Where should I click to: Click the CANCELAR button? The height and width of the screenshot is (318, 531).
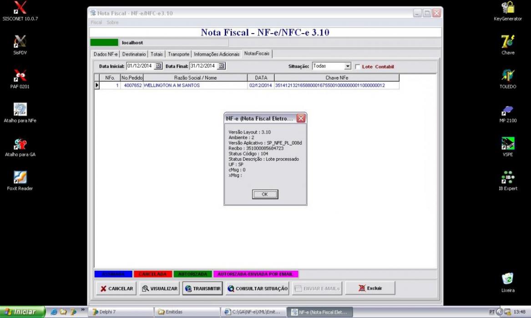click(116, 288)
